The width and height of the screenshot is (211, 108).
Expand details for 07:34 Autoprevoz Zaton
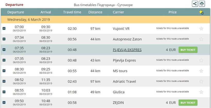click(x=4, y=39)
